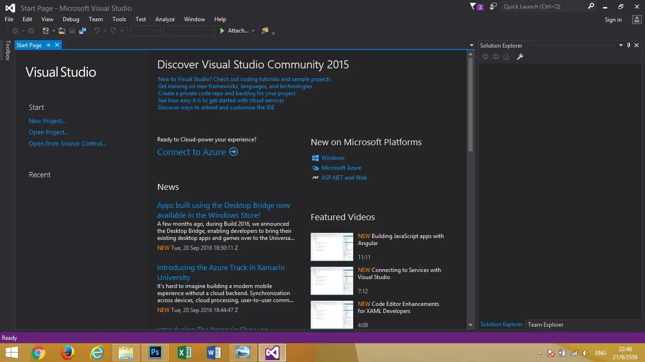The image size is (645, 362).
Task: Click the New Project... link
Action: 47,121
